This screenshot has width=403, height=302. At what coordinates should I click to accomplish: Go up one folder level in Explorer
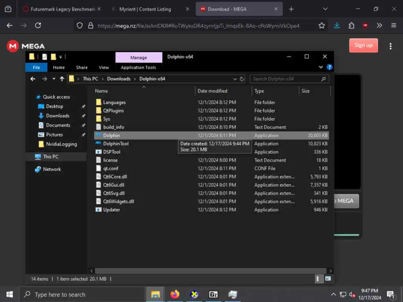click(x=62, y=79)
